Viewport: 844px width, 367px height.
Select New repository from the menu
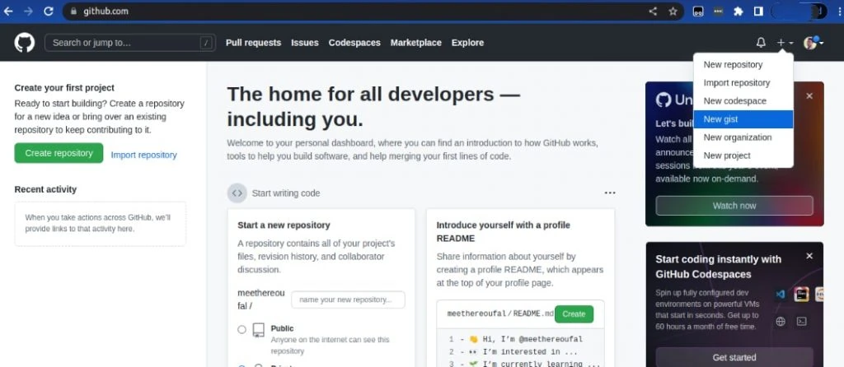743,64
